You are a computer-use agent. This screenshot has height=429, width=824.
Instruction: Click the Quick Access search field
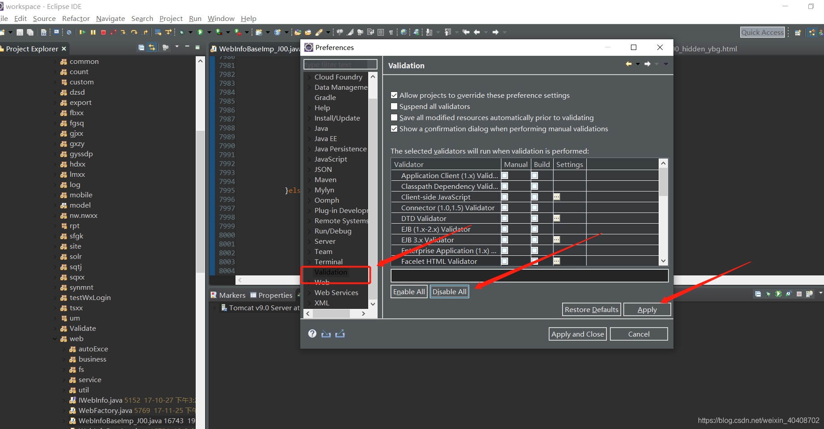click(762, 32)
